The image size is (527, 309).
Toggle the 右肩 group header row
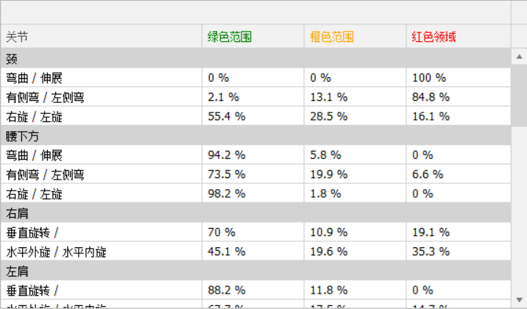pos(16,213)
